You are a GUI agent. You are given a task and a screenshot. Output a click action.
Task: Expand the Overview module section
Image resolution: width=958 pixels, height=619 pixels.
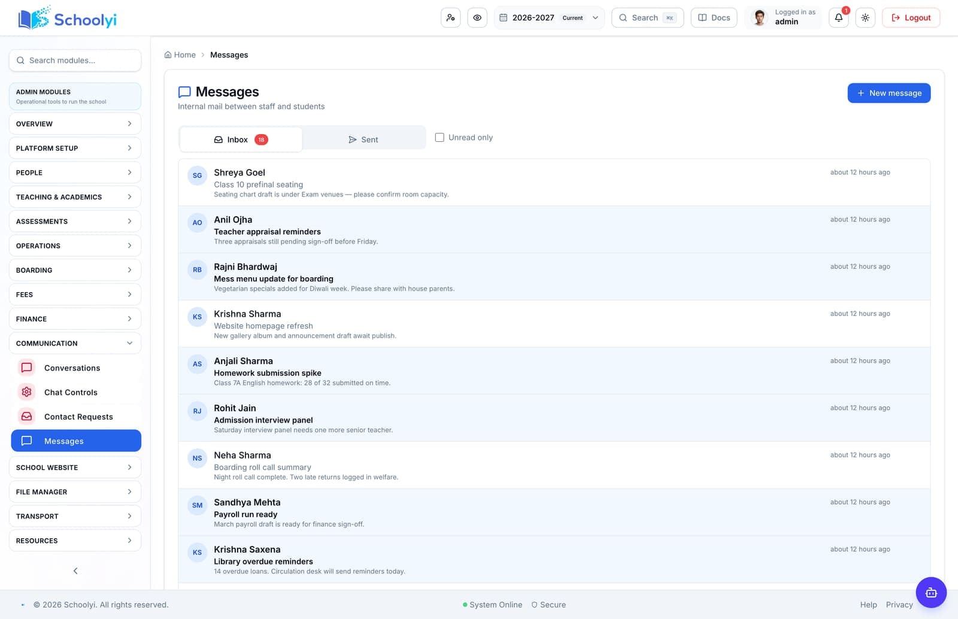(75, 123)
